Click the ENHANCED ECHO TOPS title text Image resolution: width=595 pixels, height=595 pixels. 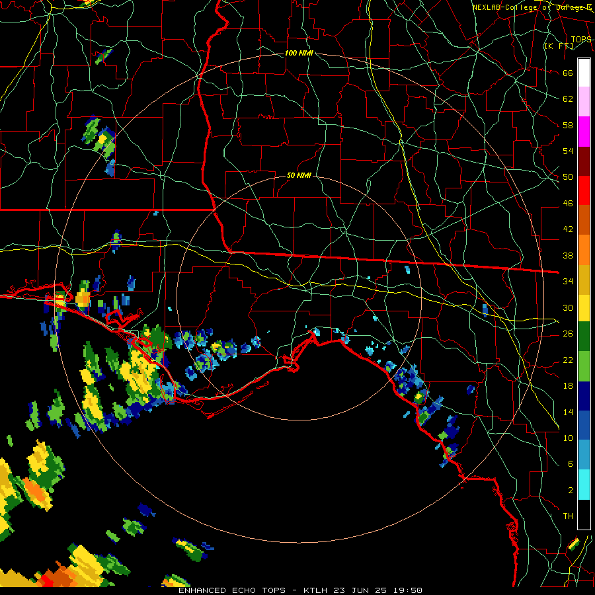tap(232, 590)
